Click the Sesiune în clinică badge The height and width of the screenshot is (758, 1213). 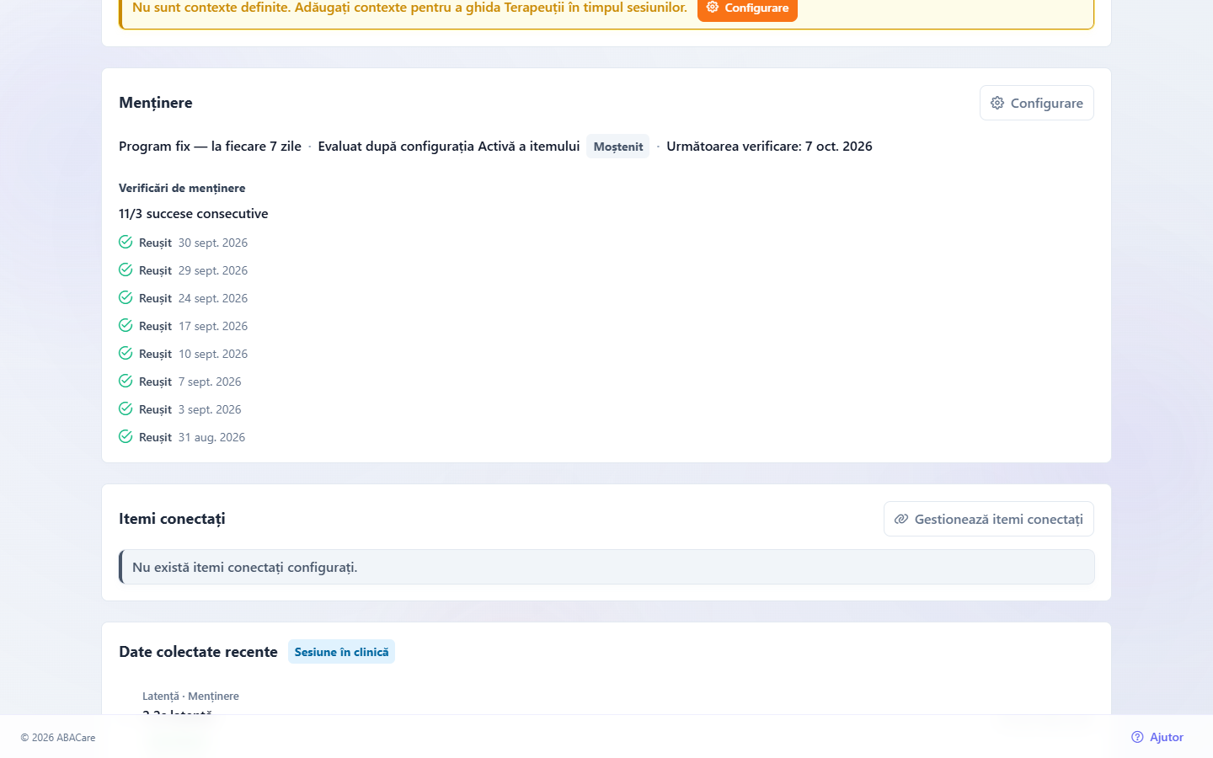341,652
